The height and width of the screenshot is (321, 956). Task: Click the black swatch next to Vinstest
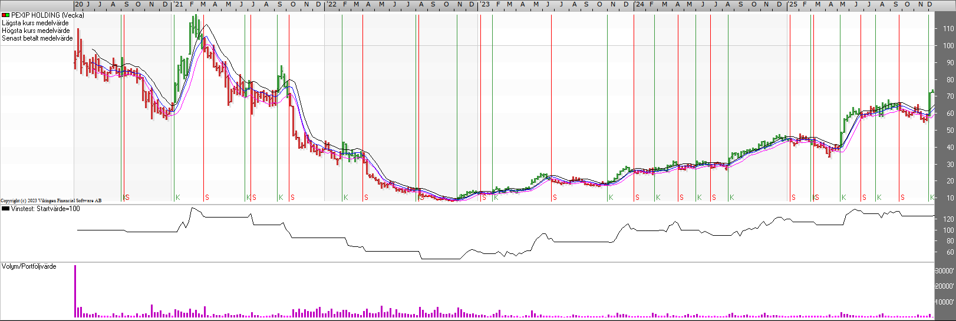(5, 209)
